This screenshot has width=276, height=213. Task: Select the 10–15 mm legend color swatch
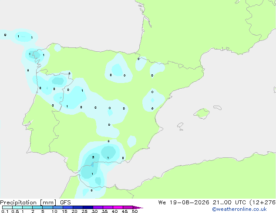click(x=57, y=207)
